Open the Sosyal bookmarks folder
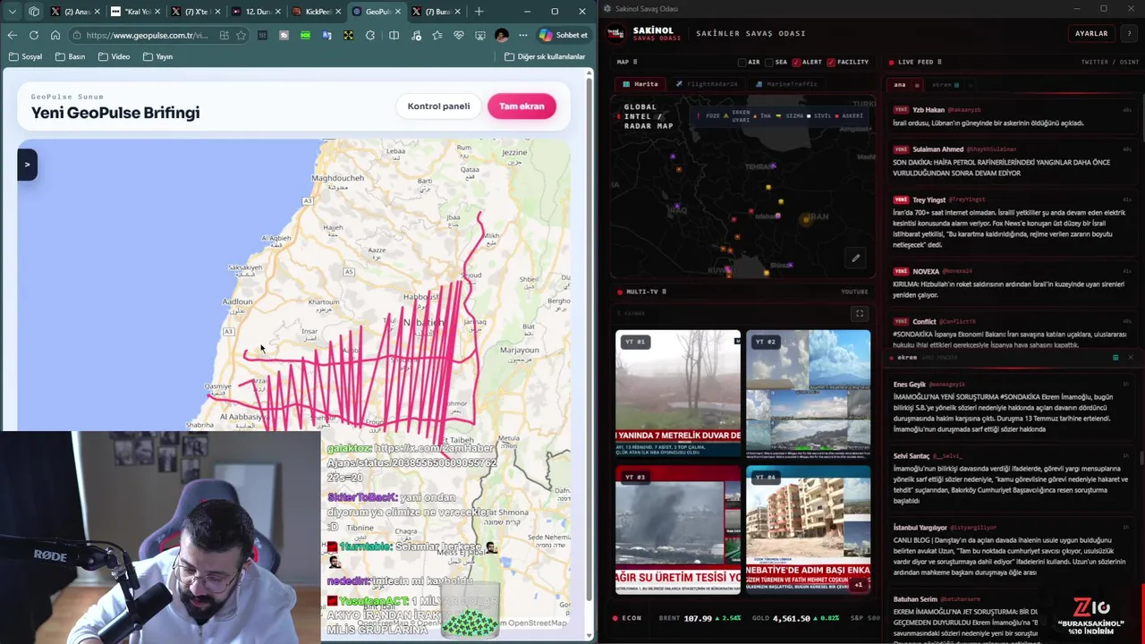1145x644 pixels. pos(26,56)
